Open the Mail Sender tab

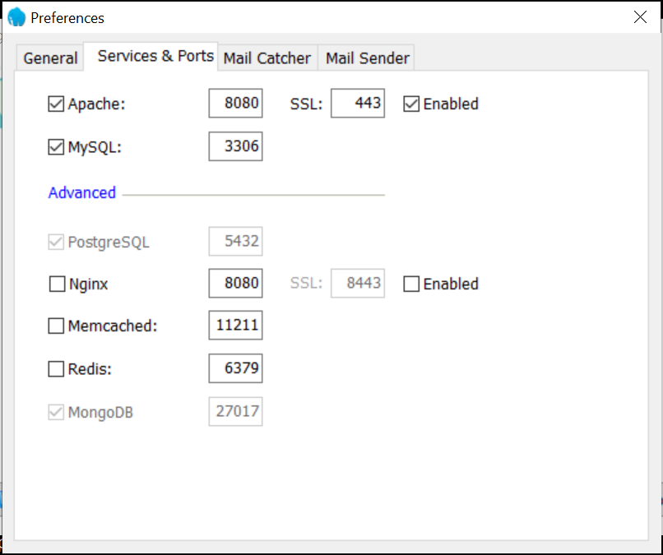[x=367, y=58]
